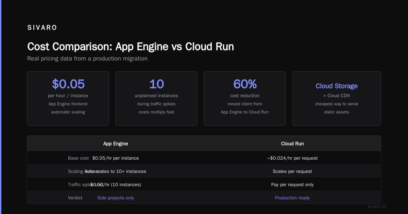The image size is (408, 214).
Task: Click the Verdict row label
Action: pyautogui.click(x=75, y=198)
